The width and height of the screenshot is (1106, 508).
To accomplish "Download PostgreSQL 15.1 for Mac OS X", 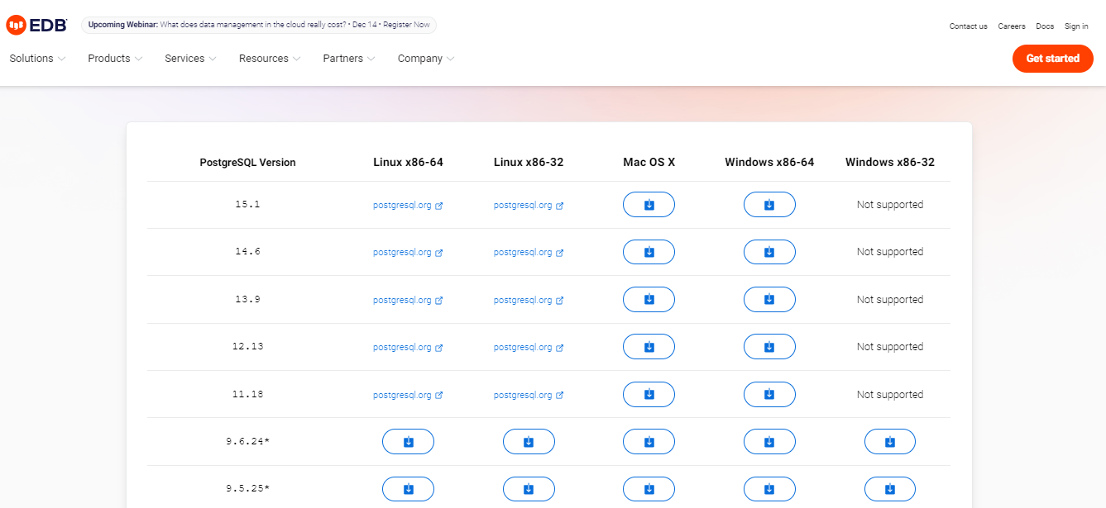I will point(649,205).
